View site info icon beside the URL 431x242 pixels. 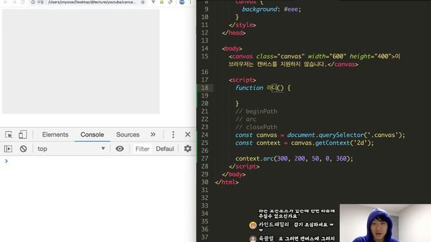pos(33,2)
